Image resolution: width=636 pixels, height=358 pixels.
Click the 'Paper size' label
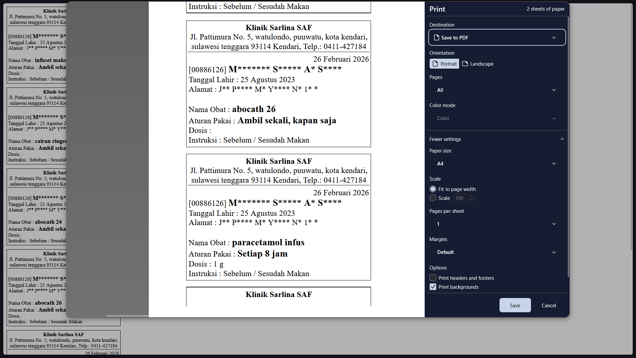click(x=440, y=151)
